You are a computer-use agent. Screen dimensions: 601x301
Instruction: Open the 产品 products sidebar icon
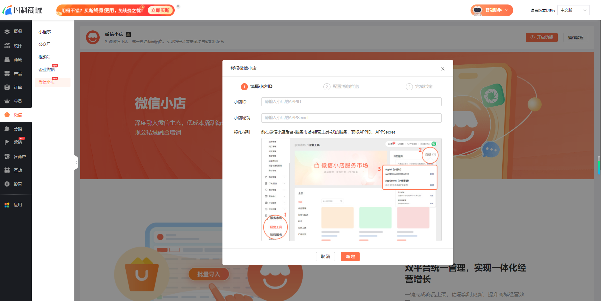coord(7,73)
